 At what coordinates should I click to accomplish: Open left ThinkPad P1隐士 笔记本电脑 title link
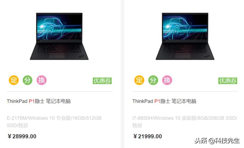(38, 101)
